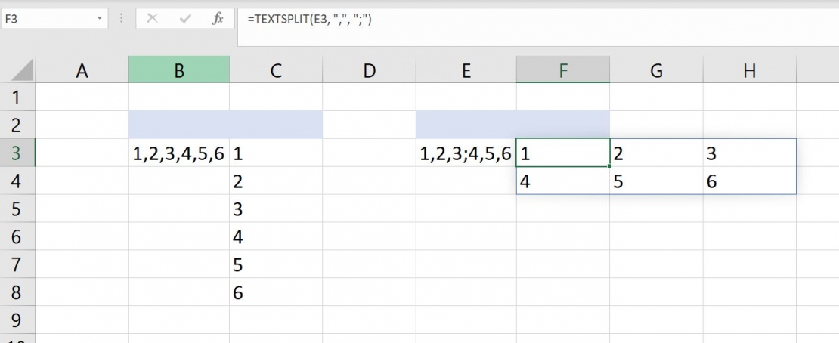This screenshot has width=839, height=343.
Task: Click cell E3 containing 1,2,3;4,5,6
Action: pos(466,153)
